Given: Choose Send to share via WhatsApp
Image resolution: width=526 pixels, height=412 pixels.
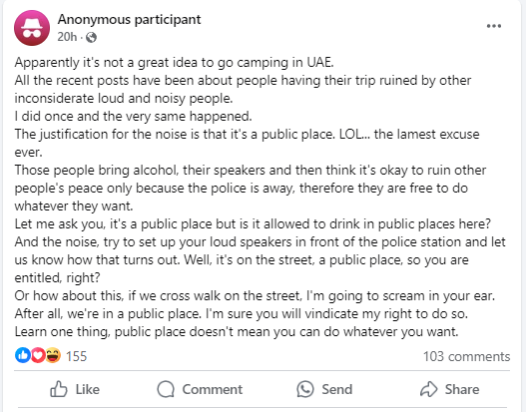Looking at the screenshot, I should click(324, 389).
